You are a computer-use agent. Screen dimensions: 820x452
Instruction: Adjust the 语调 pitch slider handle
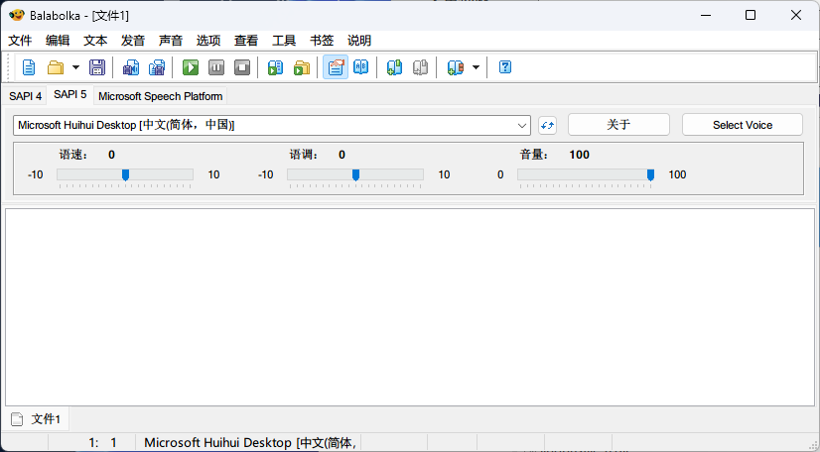pos(355,174)
